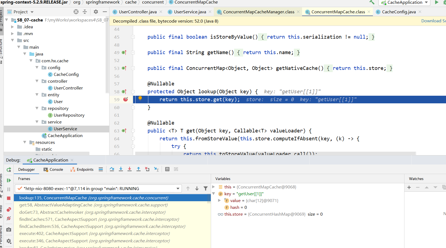Stop the debug session with the red square

pos(9,198)
